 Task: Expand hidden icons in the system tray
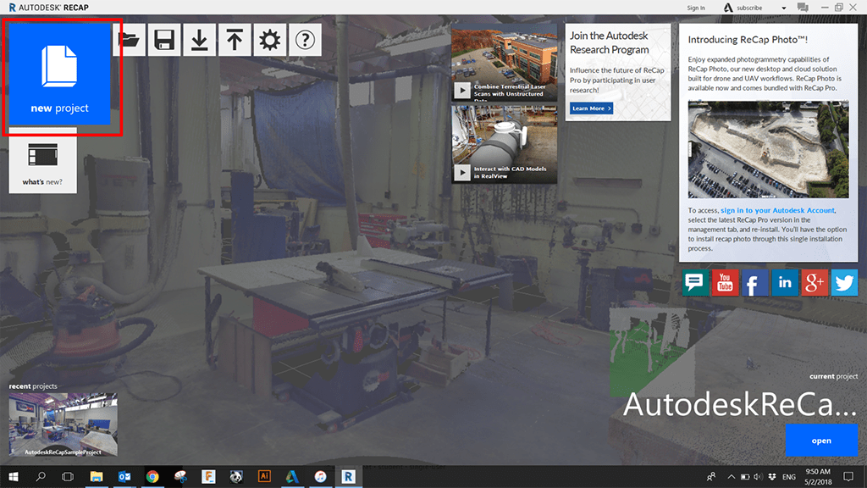coord(730,477)
